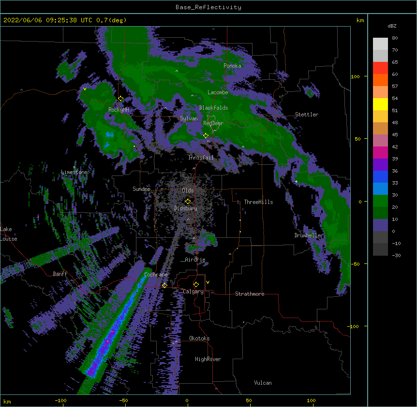Click the Blackfalds city label
This screenshot has width=417, height=407.
pyautogui.click(x=213, y=108)
